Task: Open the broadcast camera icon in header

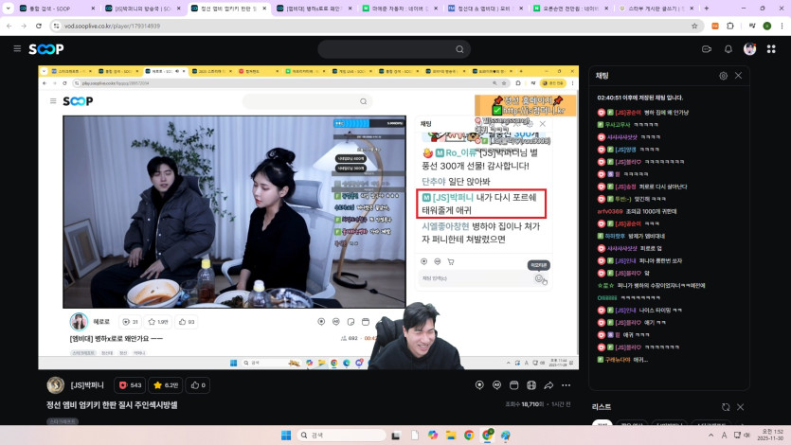Action: [707, 49]
